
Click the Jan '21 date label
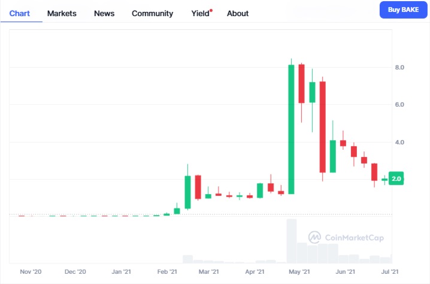pyautogui.click(x=121, y=271)
